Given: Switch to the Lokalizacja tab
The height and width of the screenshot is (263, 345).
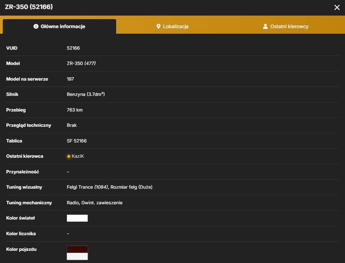Looking at the screenshot, I should (172, 26).
